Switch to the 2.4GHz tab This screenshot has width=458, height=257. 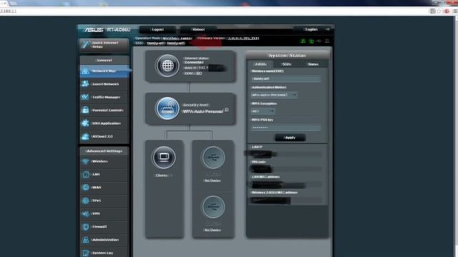[x=260, y=64]
